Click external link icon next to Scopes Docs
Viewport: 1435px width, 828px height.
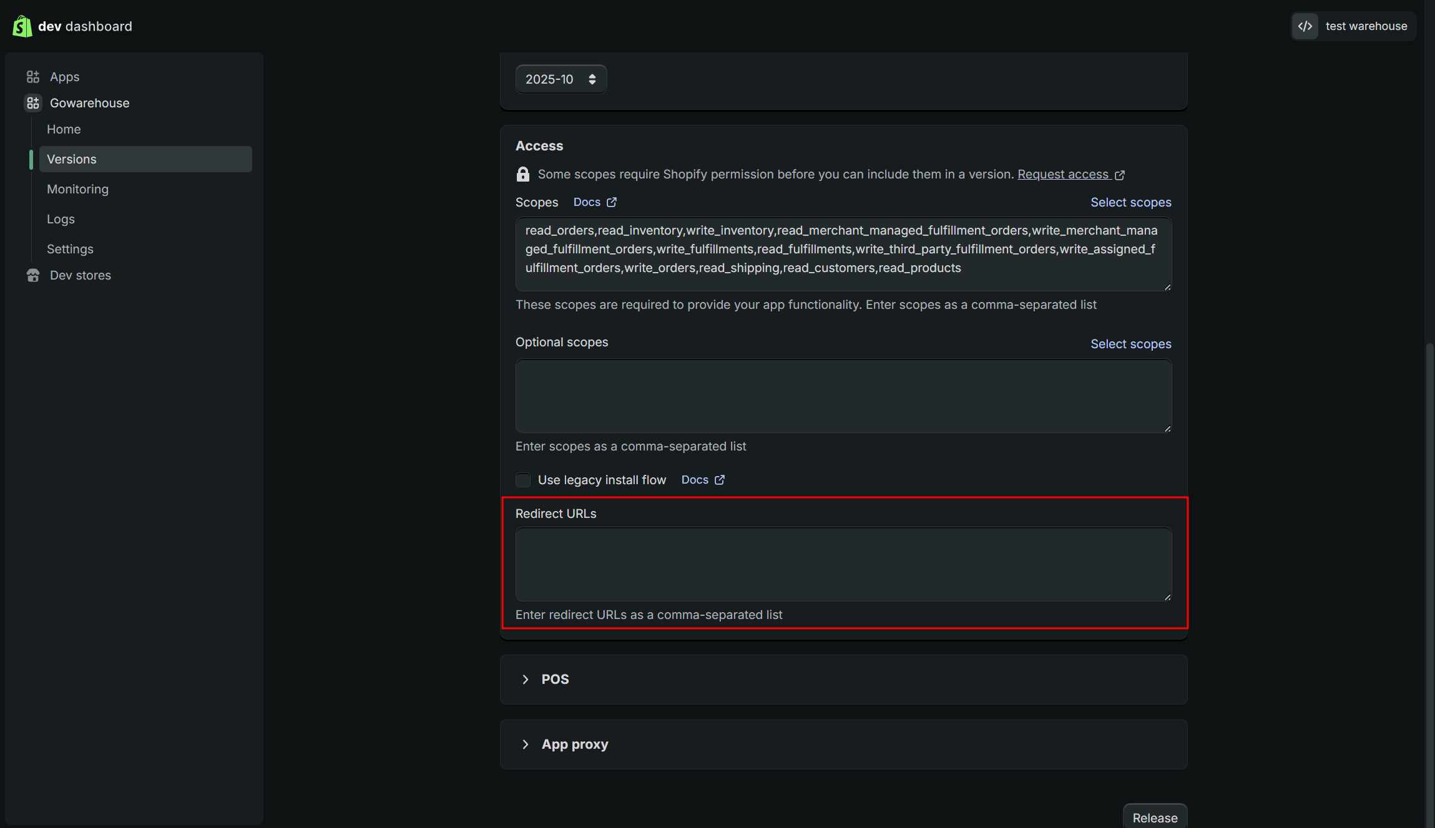tap(612, 202)
